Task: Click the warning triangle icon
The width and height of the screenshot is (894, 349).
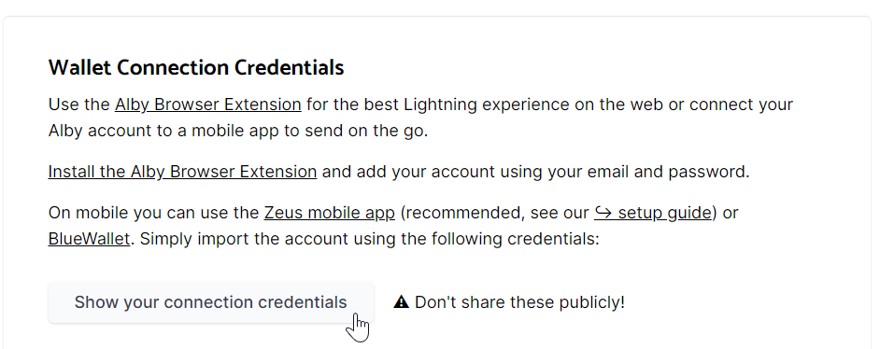Action: coord(402,302)
